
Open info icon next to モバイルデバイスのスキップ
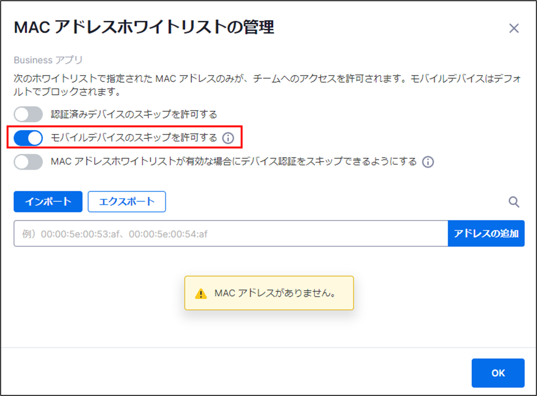228,138
